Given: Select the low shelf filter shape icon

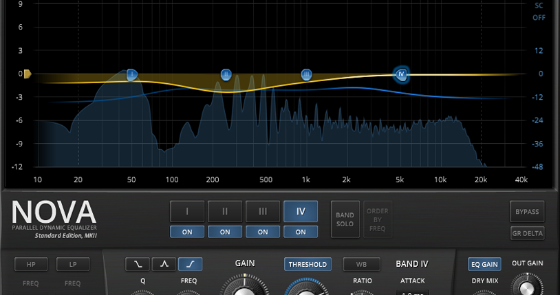Looking at the screenshot, I should (137, 264).
